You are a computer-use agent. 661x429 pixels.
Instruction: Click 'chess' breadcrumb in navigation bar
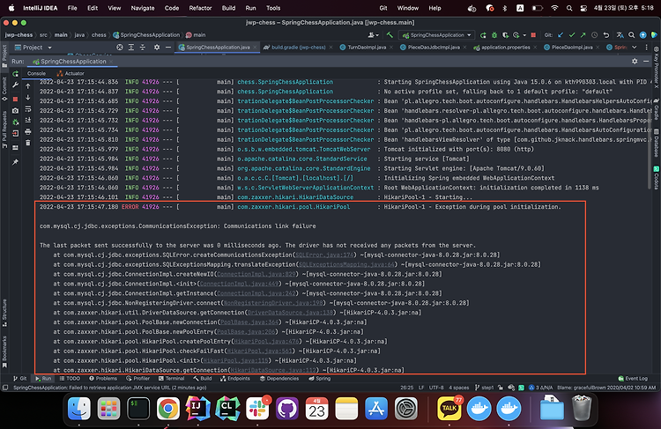coord(99,35)
